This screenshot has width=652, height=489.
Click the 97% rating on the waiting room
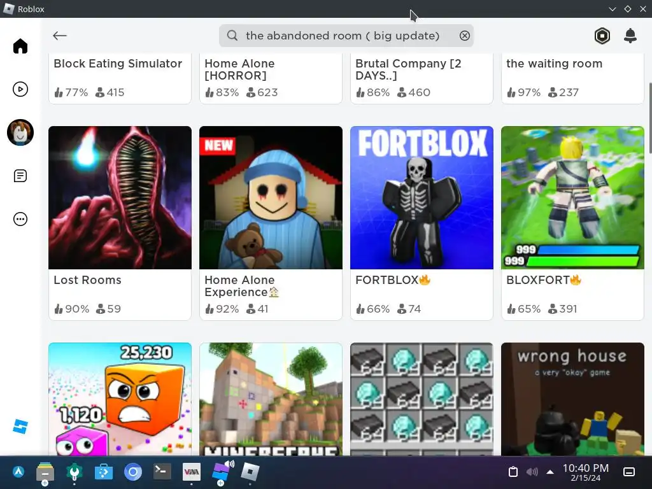click(x=523, y=92)
